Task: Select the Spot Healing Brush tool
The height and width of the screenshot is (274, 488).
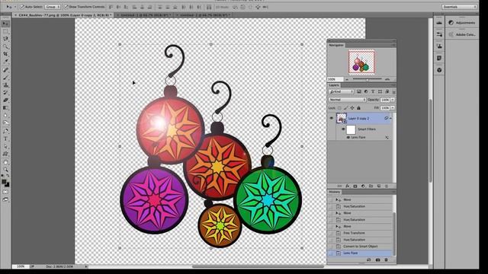Action: tap(5, 69)
